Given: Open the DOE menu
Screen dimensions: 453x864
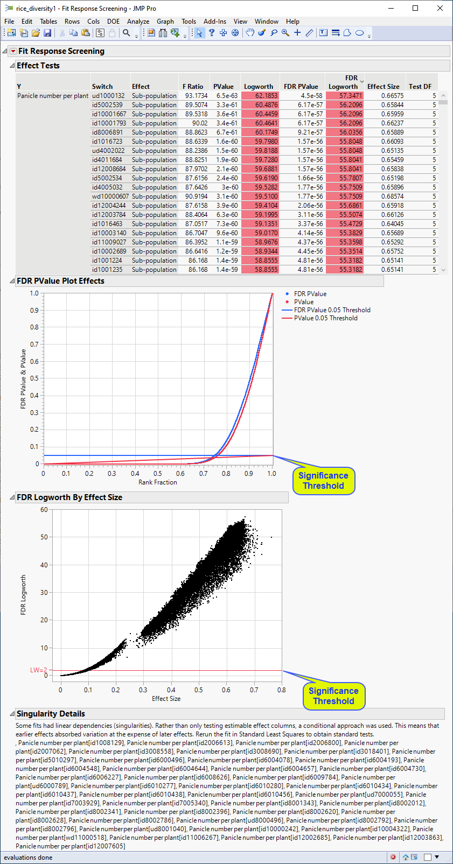Looking at the screenshot, I should point(113,22).
